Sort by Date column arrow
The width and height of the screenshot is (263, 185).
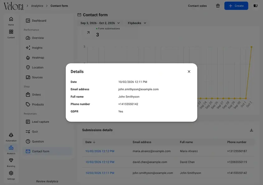pyautogui.click(x=94, y=142)
